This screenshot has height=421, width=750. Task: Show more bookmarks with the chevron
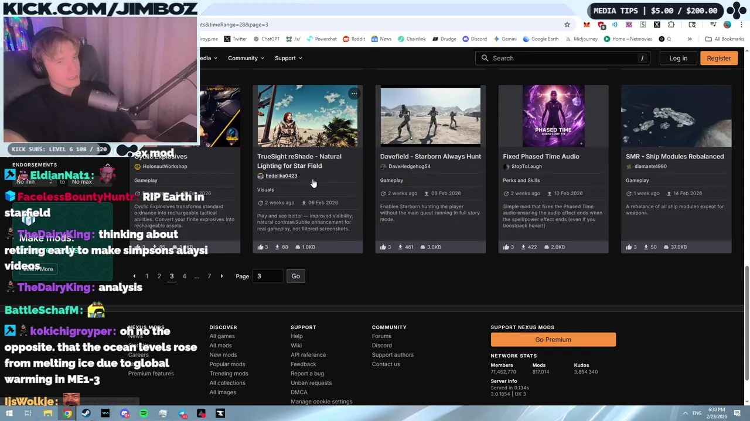point(690,39)
